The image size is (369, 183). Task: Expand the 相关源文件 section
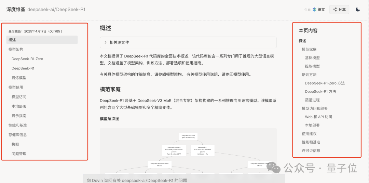188,42
